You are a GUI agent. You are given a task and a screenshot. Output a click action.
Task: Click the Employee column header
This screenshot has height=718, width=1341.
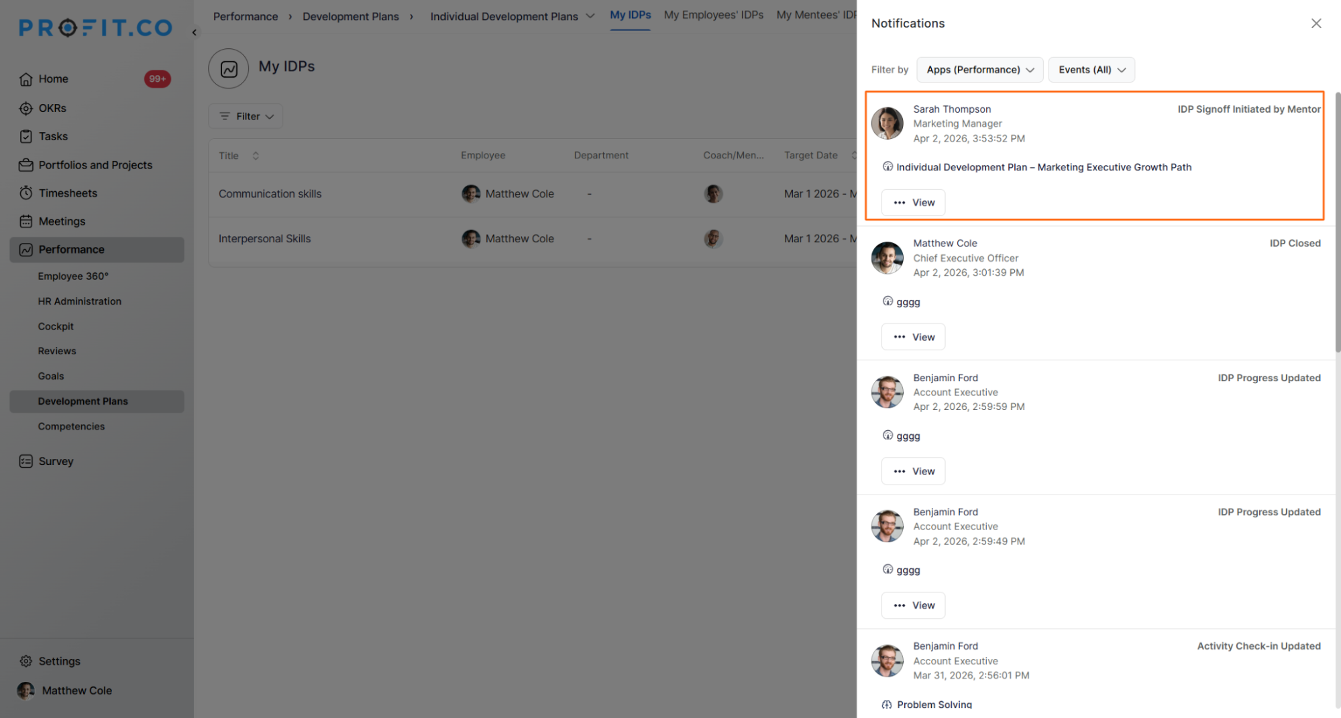483,156
